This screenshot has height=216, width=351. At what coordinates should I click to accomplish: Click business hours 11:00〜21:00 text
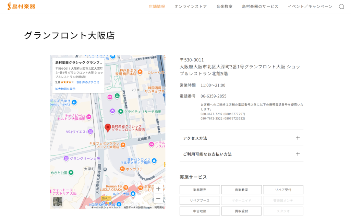point(213,85)
